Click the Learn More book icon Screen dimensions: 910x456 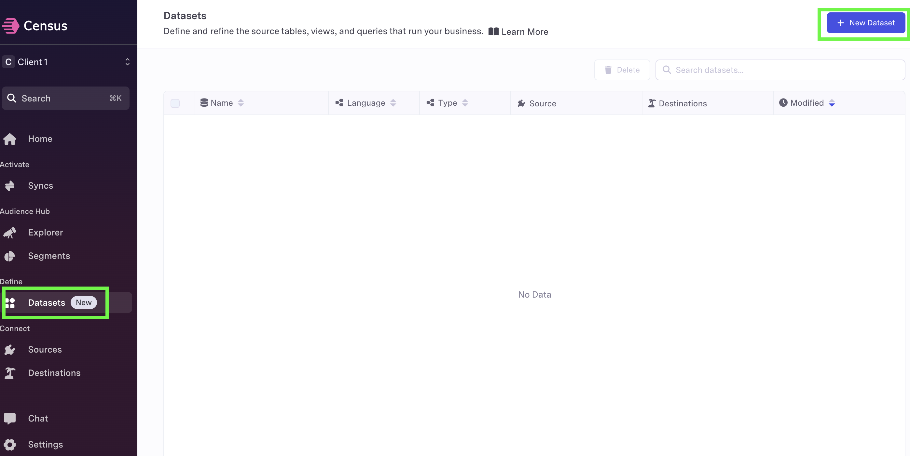tap(493, 32)
